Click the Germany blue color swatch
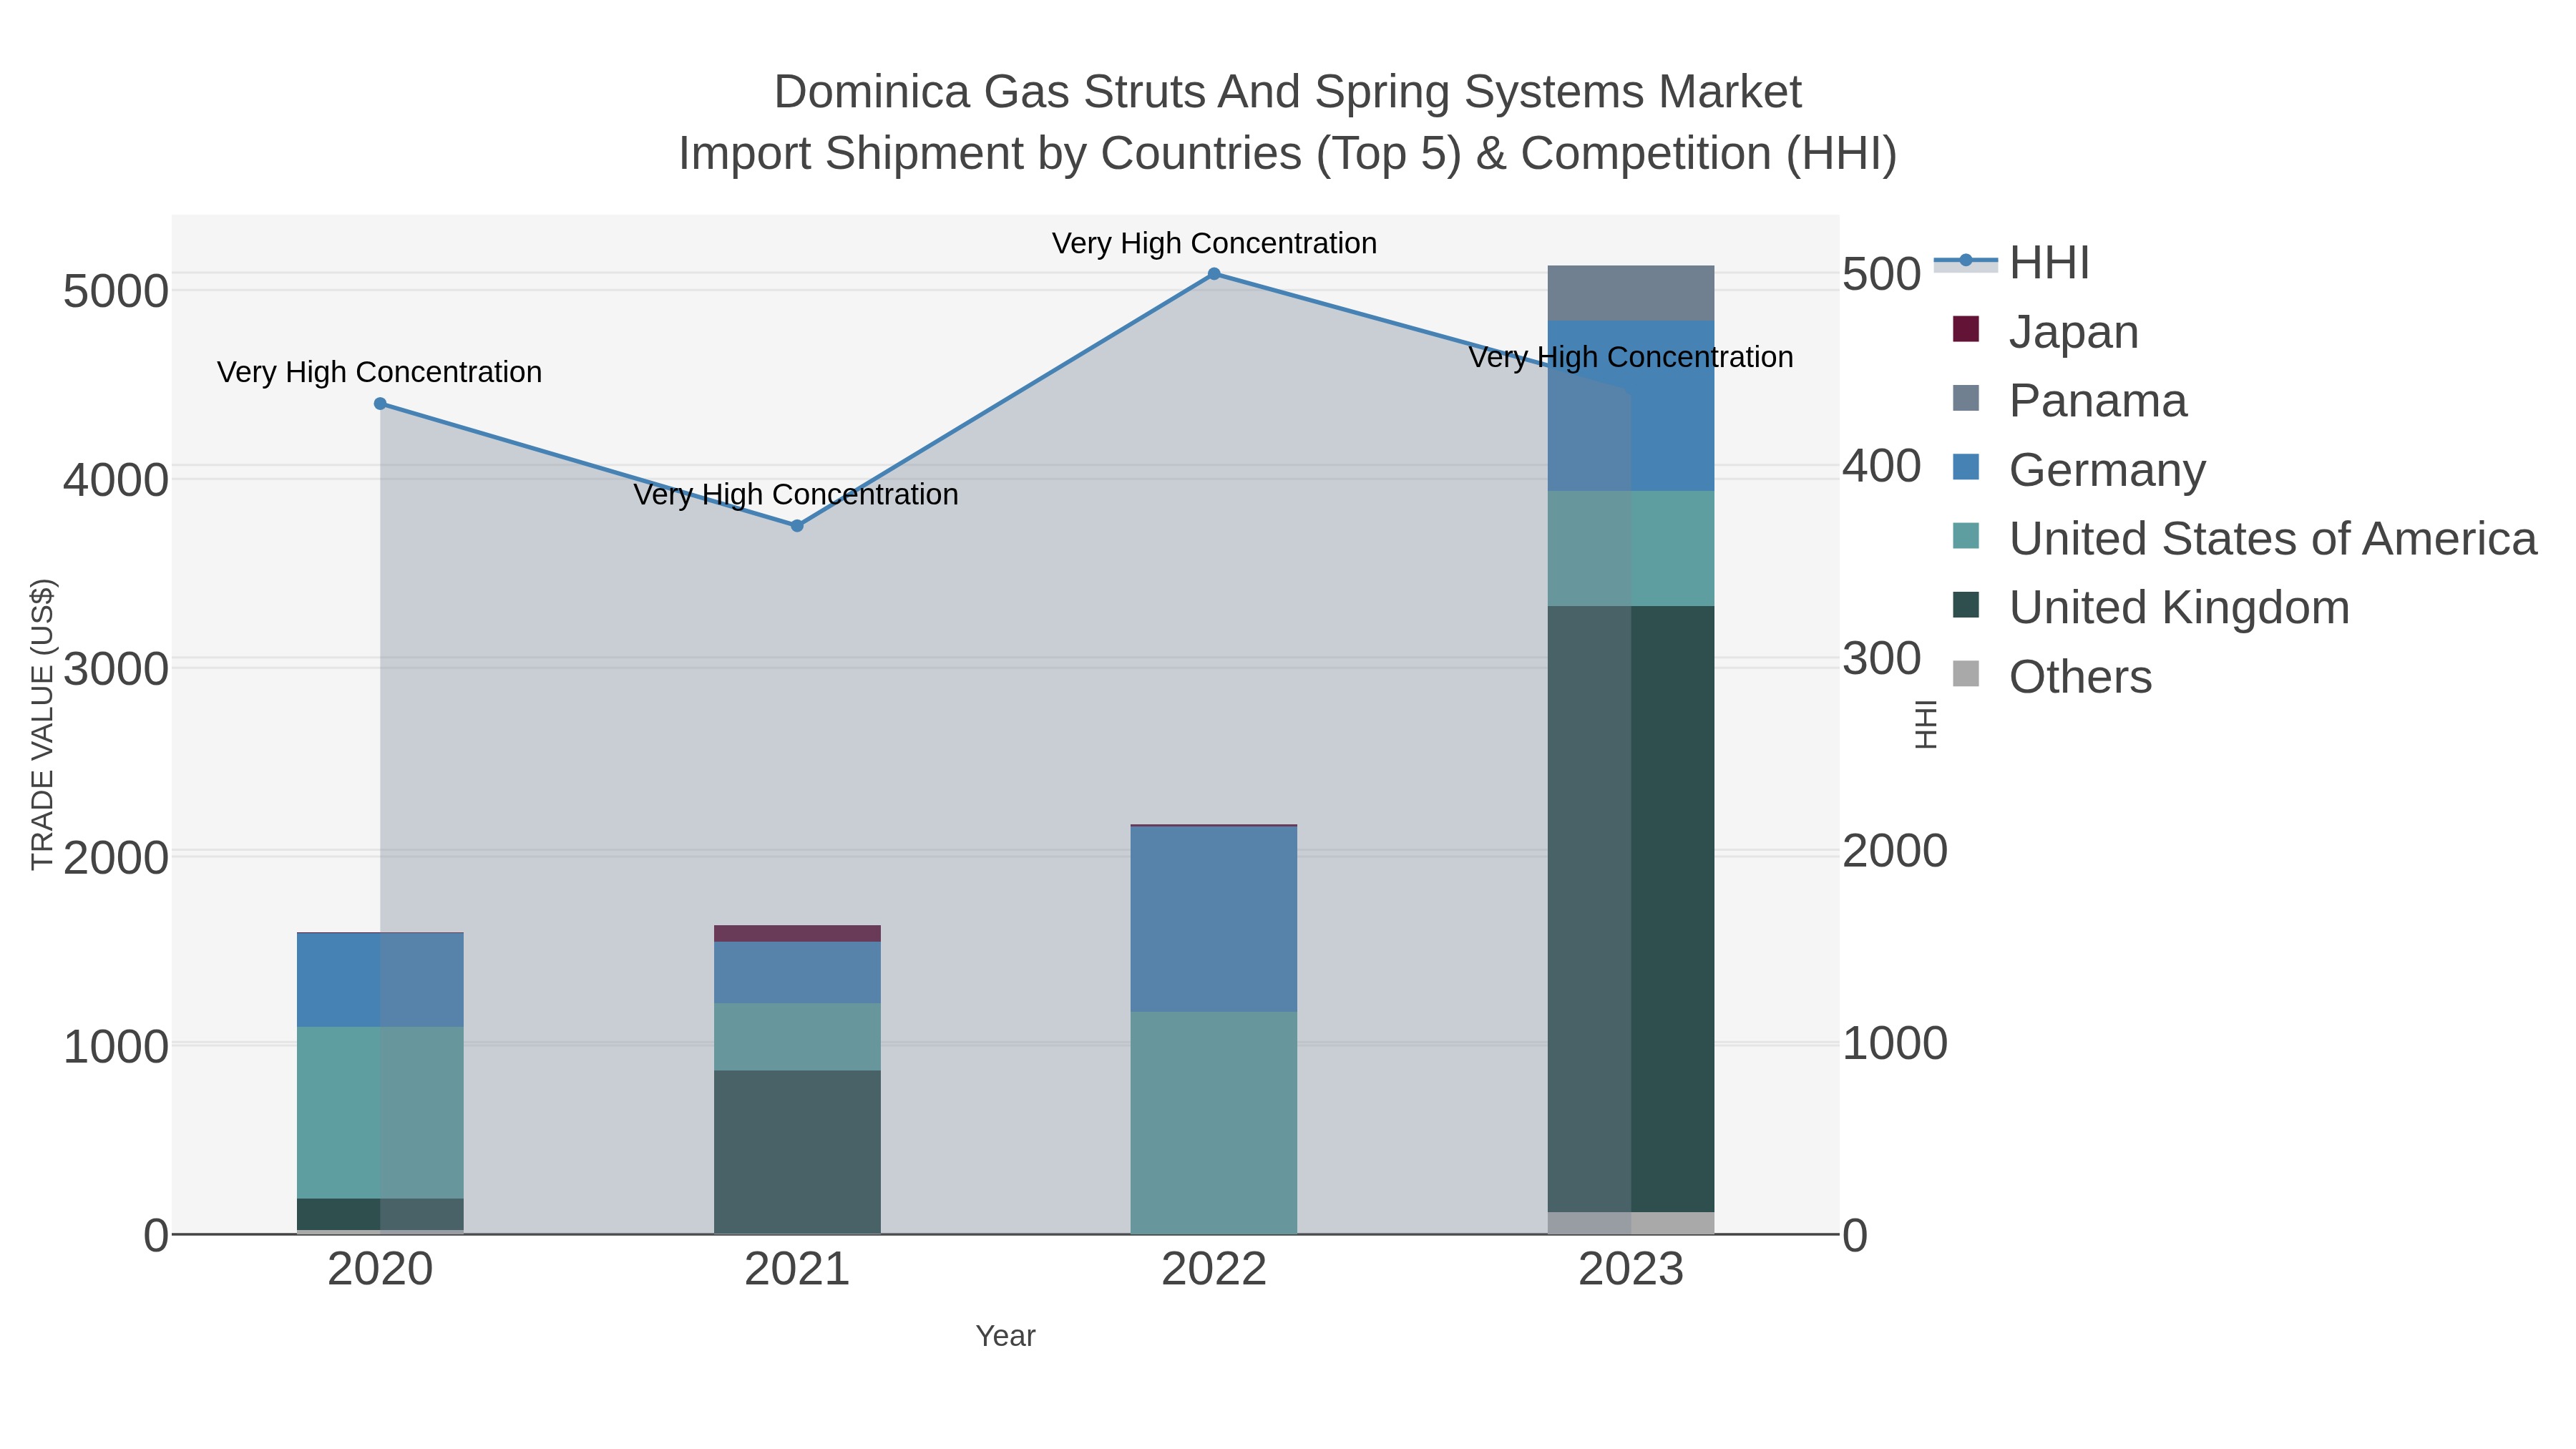The height and width of the screenshot is (1449, 2576). tap(1966, 467)
